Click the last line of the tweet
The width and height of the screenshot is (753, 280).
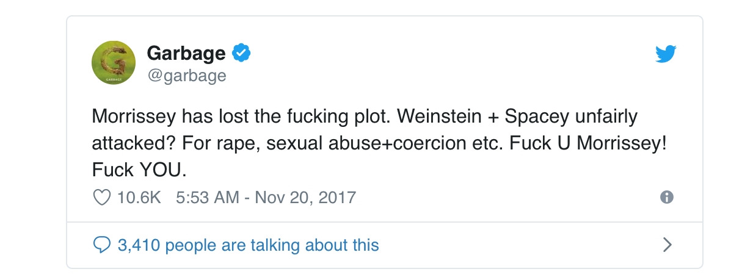pos(139,169)
